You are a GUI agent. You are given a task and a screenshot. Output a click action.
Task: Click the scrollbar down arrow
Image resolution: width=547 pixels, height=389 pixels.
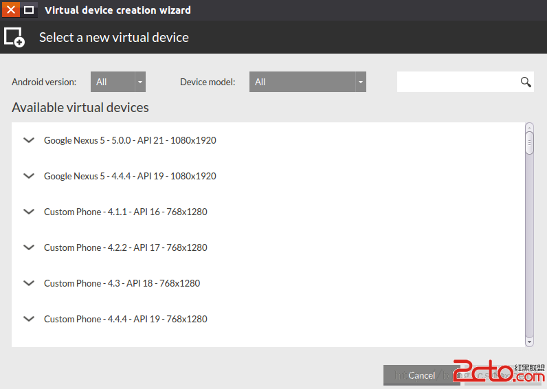tap(529, 342)
